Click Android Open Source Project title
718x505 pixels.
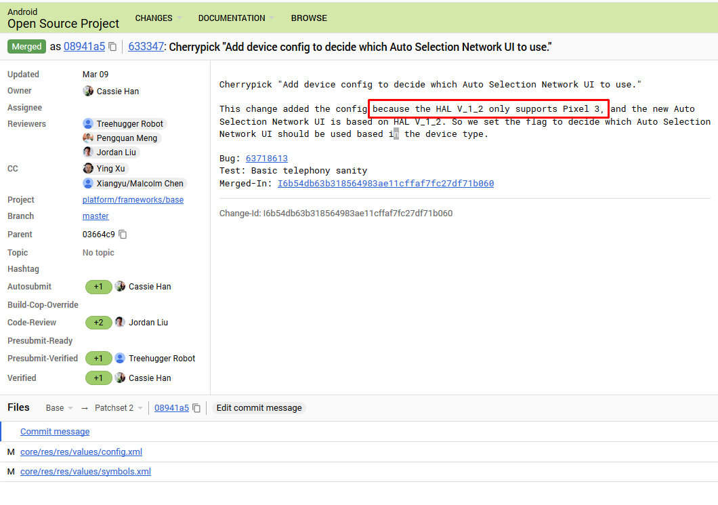tap(63, 18)
